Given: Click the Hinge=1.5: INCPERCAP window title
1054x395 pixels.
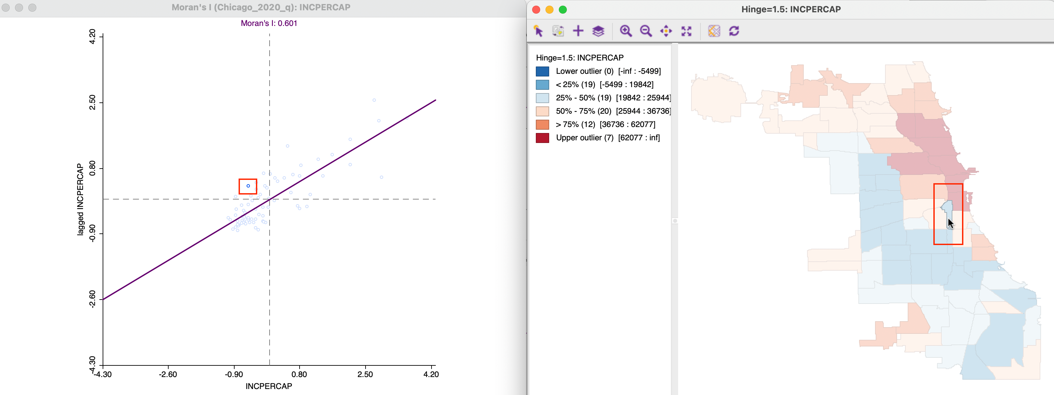Looking at the screenshot, I should pyautogui.click(x=791, y=9).
